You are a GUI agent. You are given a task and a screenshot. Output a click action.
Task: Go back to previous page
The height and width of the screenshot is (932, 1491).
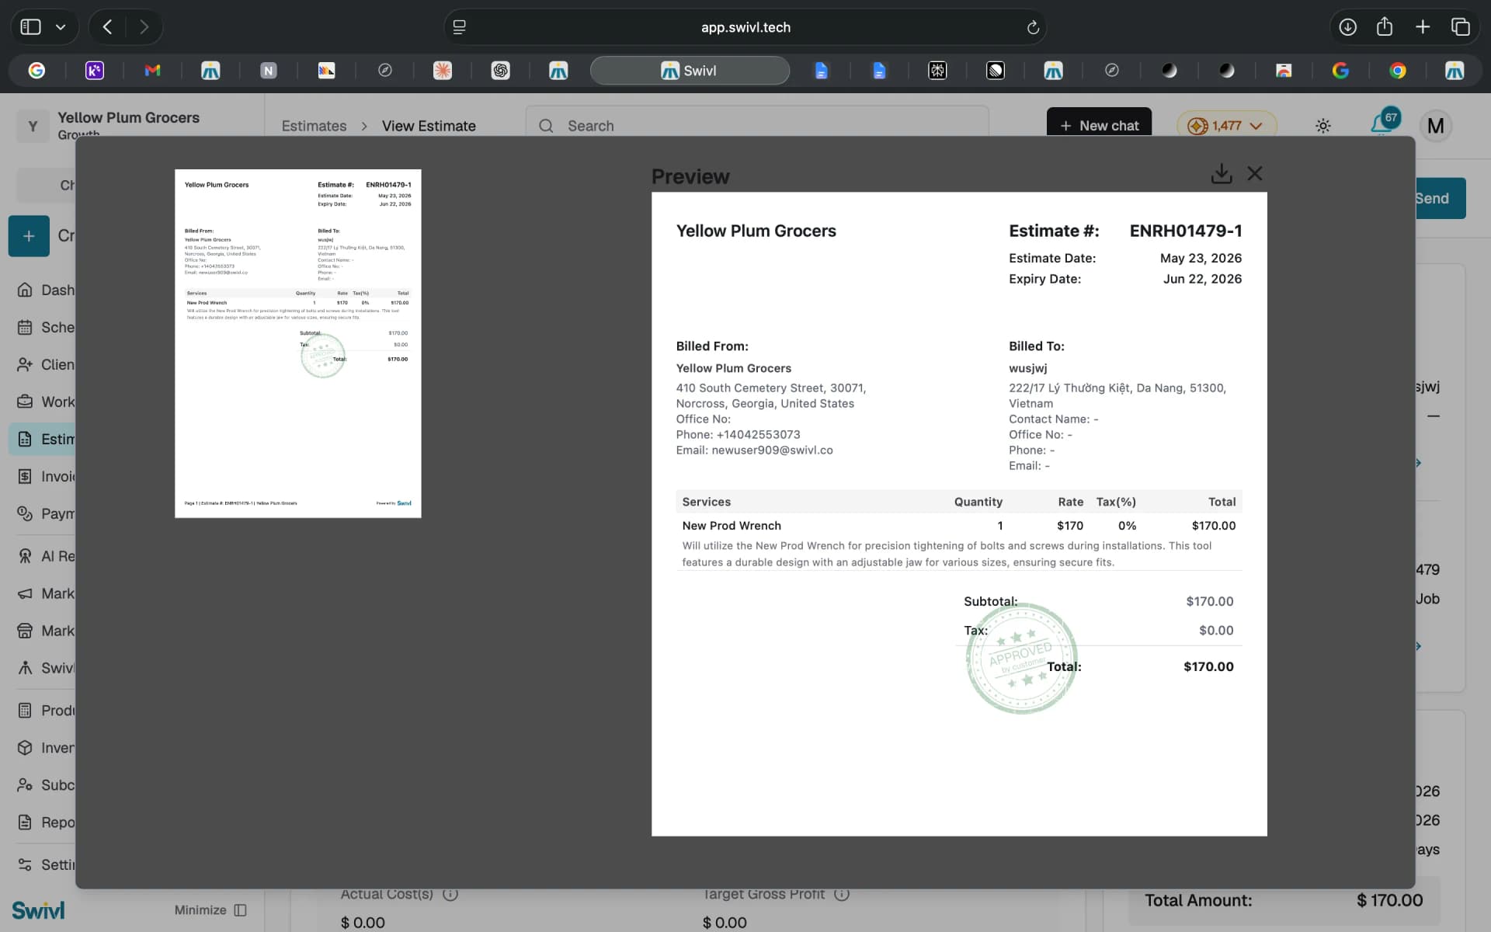tap(108, 27)
